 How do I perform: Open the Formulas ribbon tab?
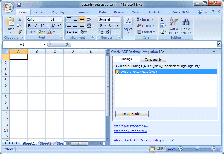(x=84, y=12)
